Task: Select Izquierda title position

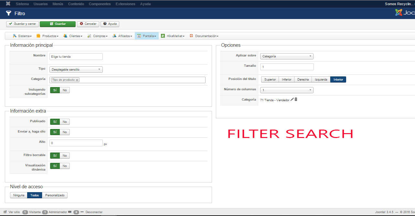Action: pyautogui.click(x=321, y=80)
